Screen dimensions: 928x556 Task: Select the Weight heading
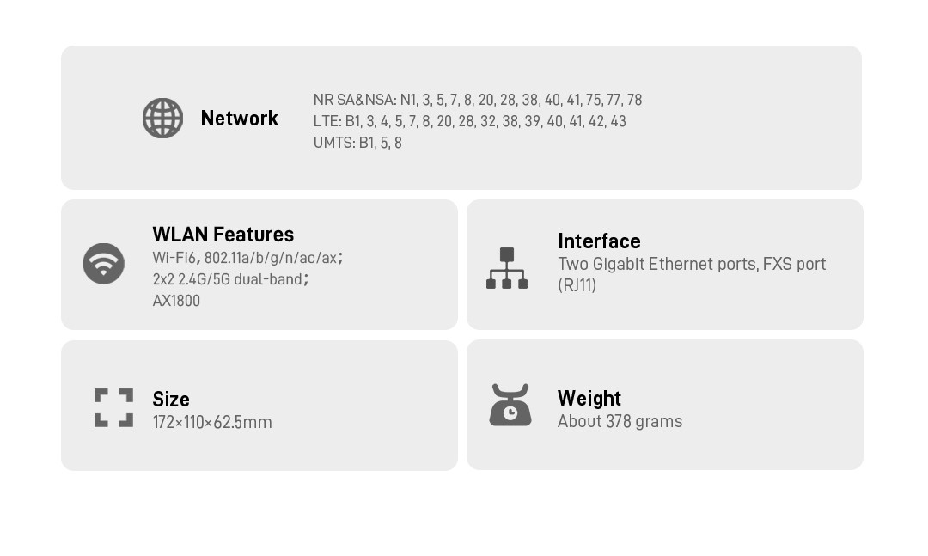[x=589, y=399]
